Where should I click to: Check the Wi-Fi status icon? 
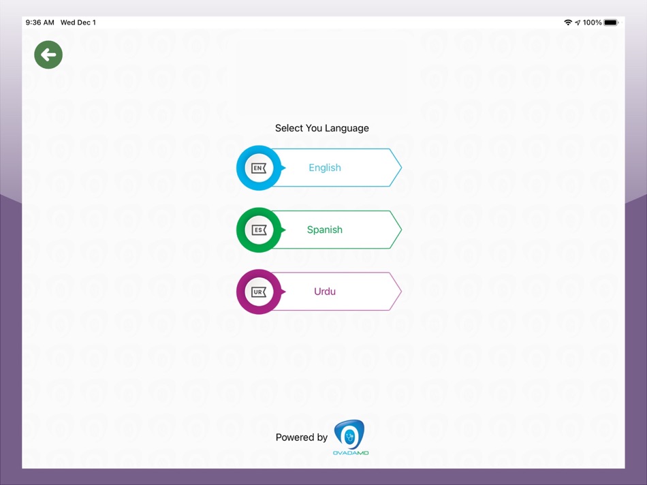coord(568,22)
